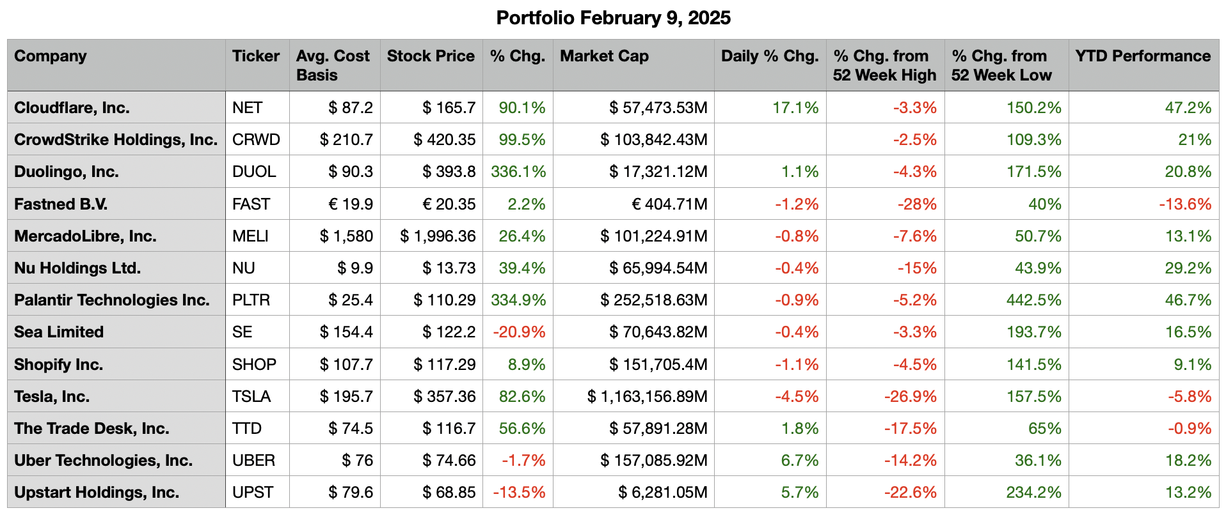This screenshot has width=1226, height=515.
Task: Click the empty CrowdStrike daily change cell
Action: 770,139
